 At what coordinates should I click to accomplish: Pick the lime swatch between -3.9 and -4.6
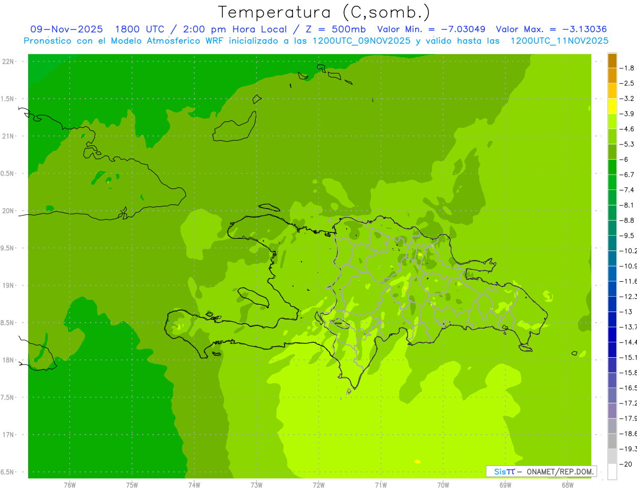pyautogui.click(x=612, y=122)
